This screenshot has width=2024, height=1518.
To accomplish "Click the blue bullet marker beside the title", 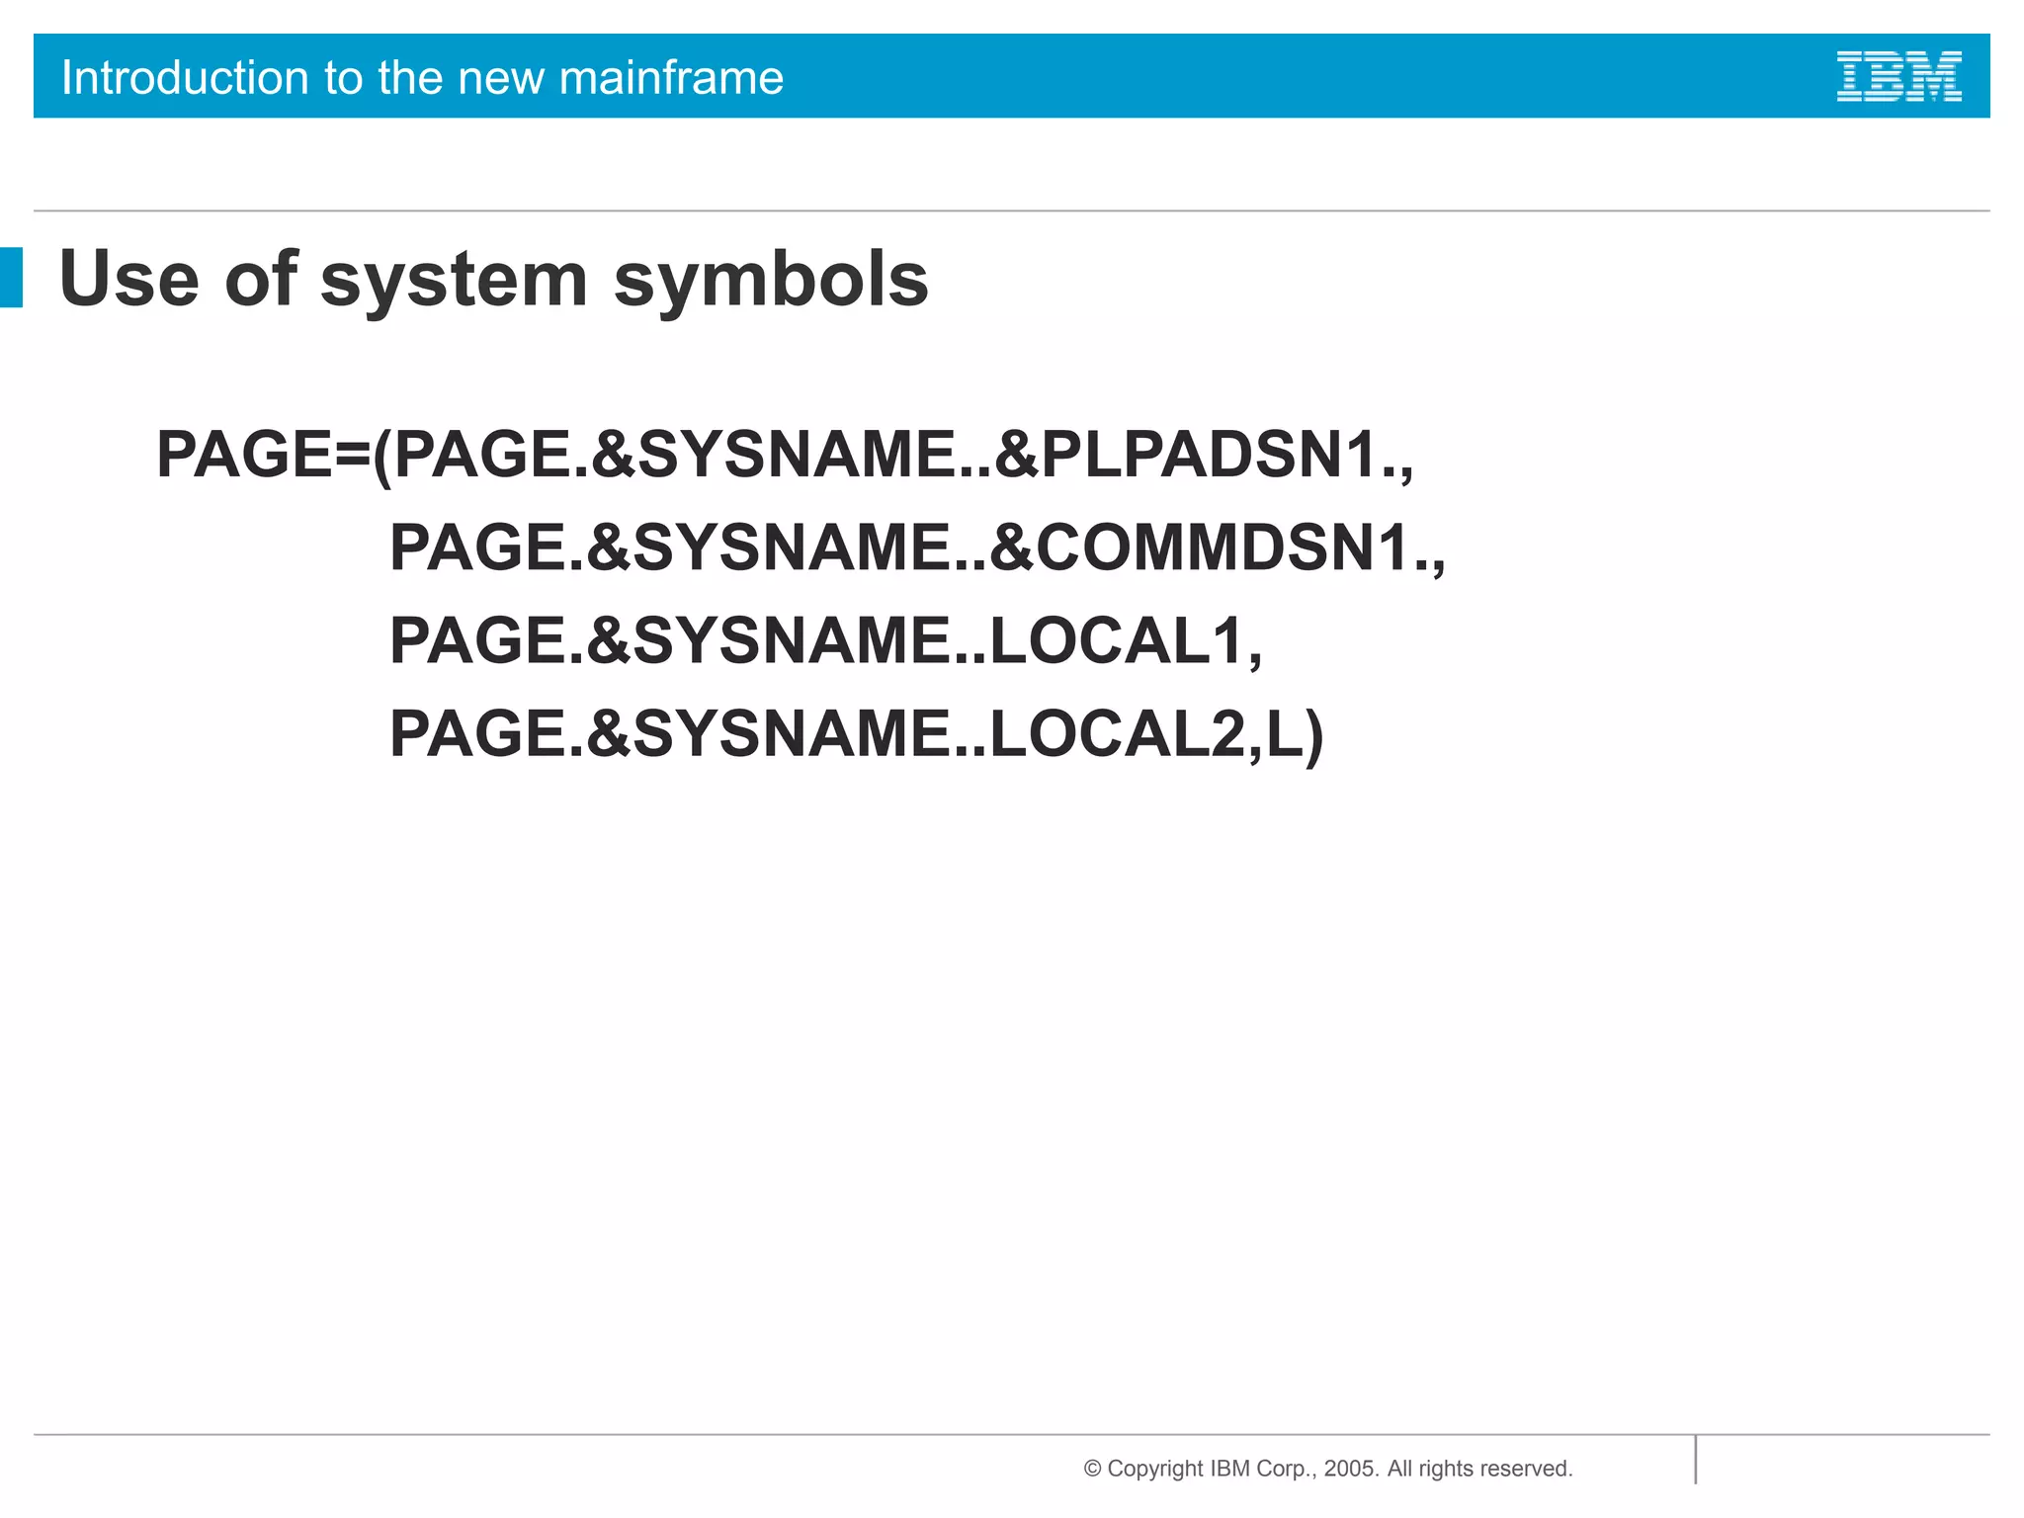I will [11, 278].
